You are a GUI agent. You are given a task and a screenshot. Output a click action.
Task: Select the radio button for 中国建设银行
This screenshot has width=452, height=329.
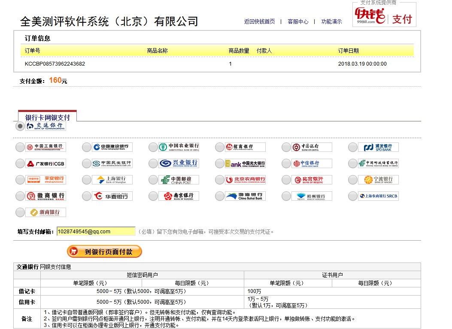[x=86, y=147]
